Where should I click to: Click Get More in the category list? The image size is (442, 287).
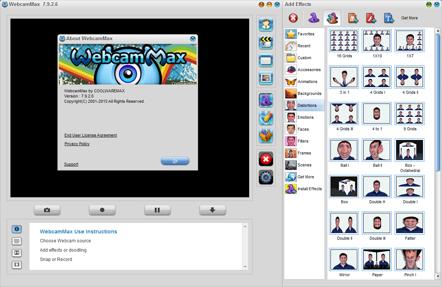click(x=304, y=177)
